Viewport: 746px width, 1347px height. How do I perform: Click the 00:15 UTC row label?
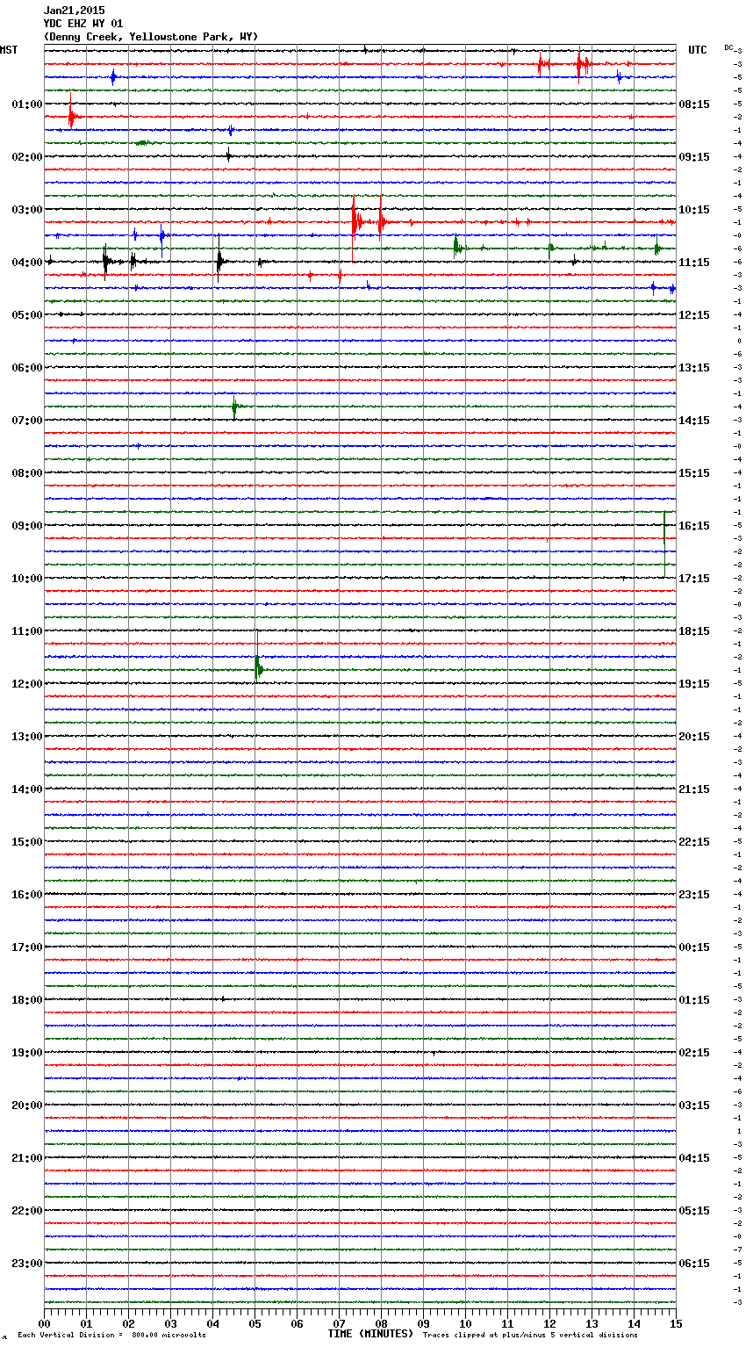(x=694, y=947)
